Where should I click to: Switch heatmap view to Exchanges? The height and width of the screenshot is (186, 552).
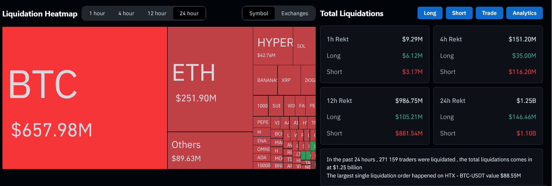tap(295, 13)
